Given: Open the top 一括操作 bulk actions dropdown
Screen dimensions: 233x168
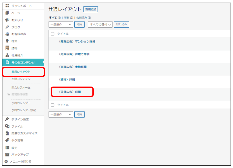Looking at the screenshot, I should pos(61,24).
